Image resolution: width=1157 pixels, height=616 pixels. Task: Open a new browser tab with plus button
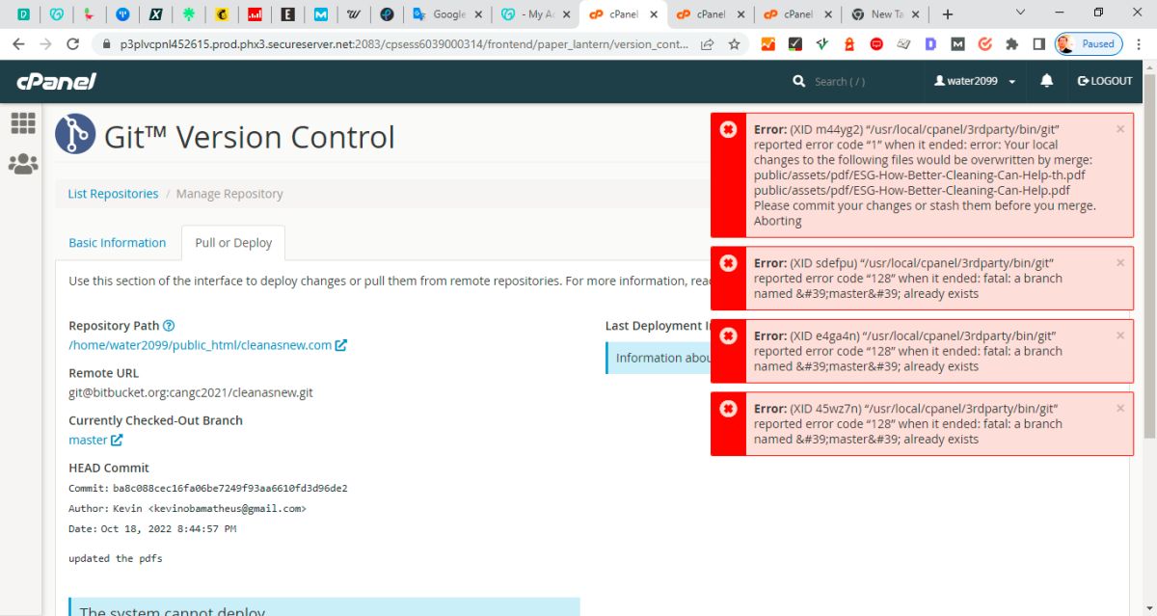coord(948,14)
